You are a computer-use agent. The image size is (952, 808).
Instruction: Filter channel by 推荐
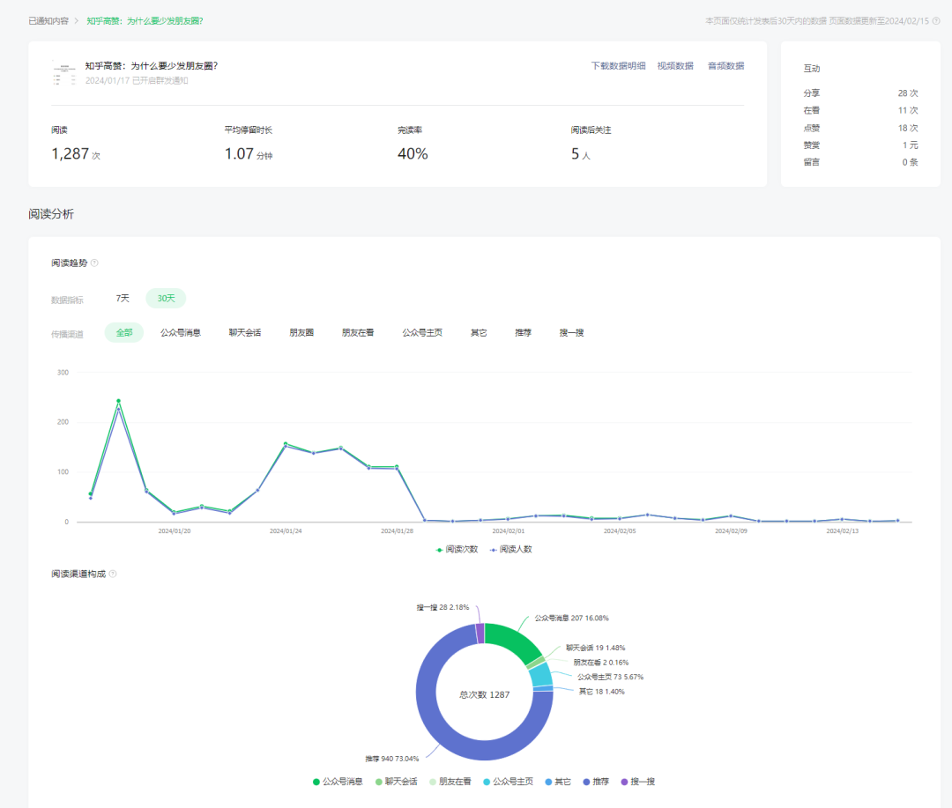pyautogui.click(x=523, y=333)
